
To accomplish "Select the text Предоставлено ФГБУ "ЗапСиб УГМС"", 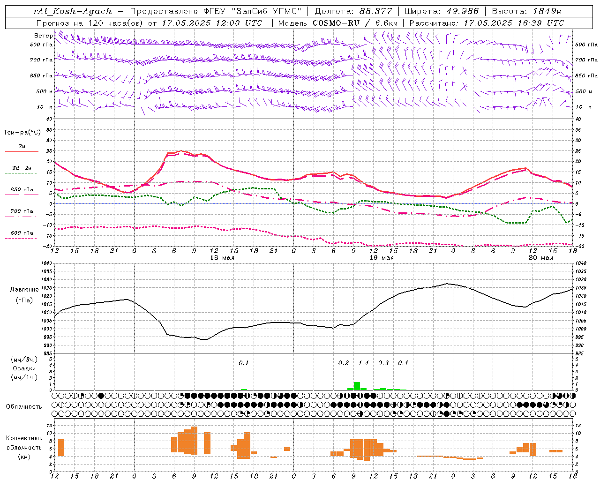I will tap(216, 11).
